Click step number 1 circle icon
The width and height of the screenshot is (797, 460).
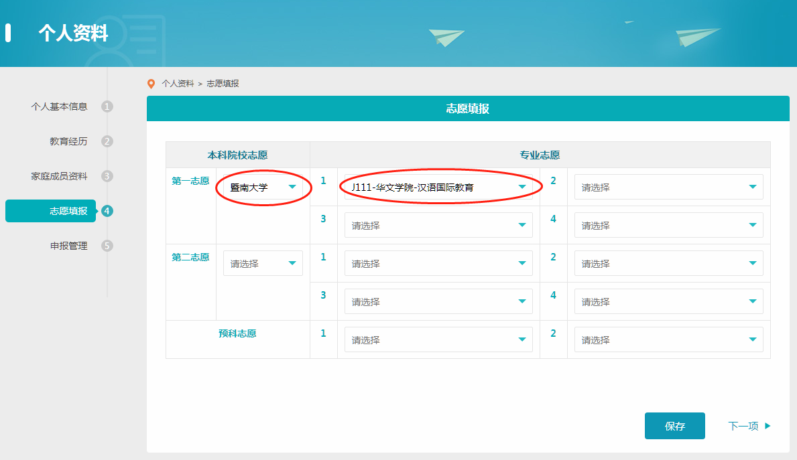(x=107, y=106)
